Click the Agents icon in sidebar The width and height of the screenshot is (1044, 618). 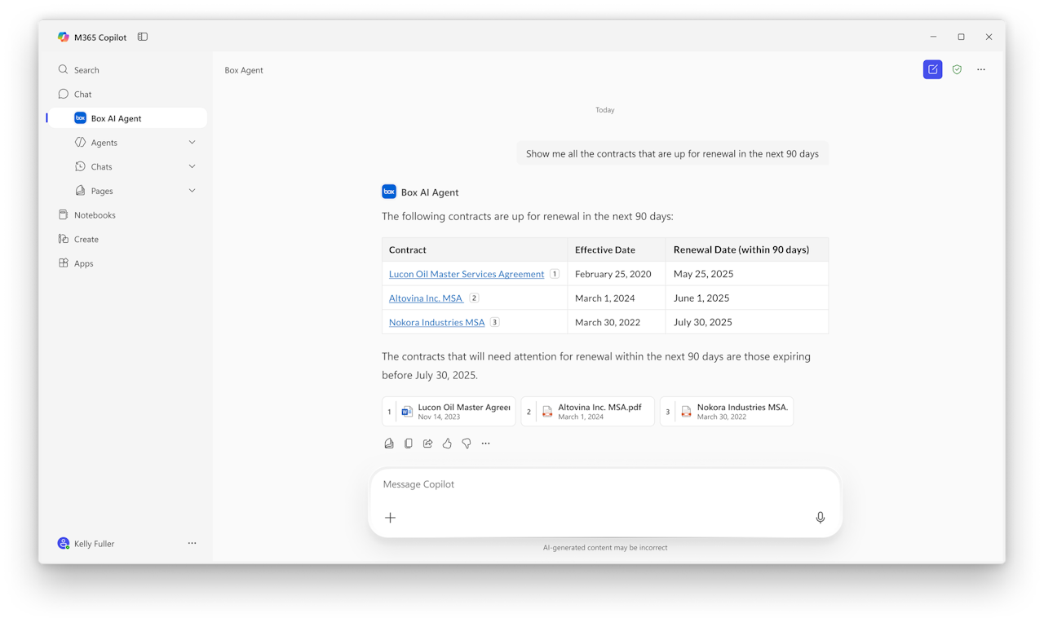[80, 143]
